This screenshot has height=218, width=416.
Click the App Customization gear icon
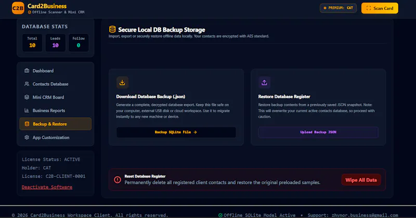pos(27,137)
